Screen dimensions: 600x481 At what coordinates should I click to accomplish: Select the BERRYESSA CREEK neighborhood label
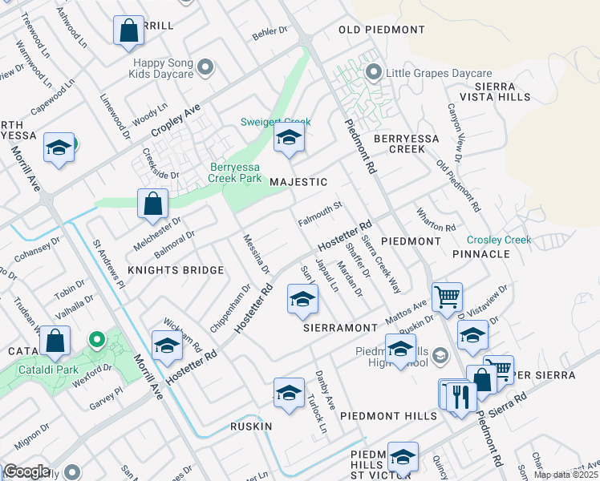[x=407, y=143]
